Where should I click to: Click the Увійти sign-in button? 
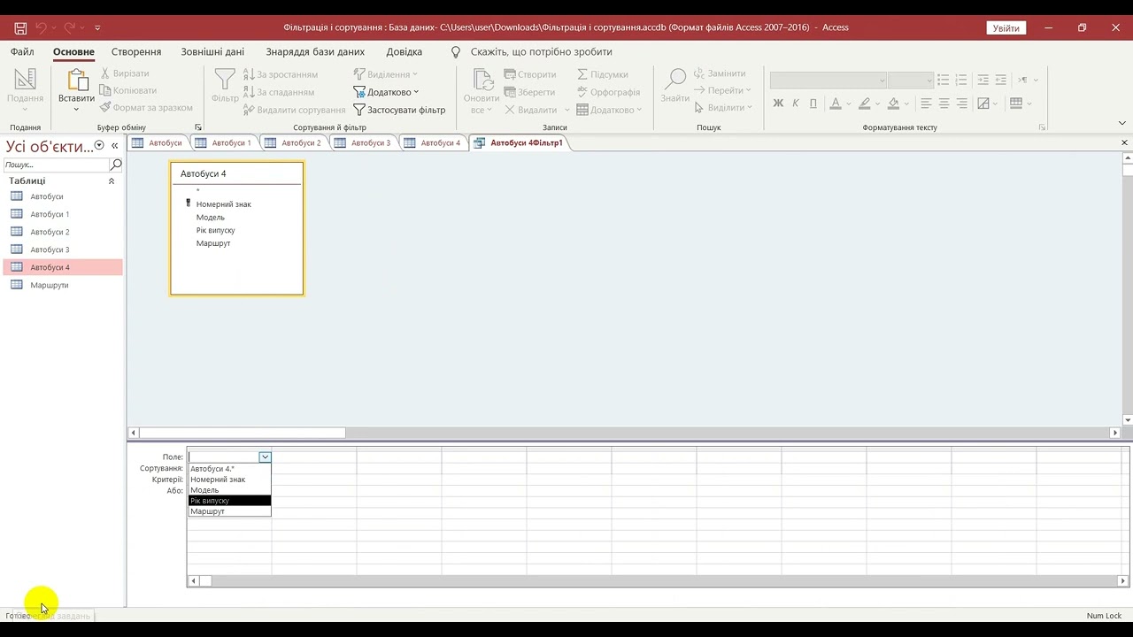pyautogui.click(x=1006, y=28)
